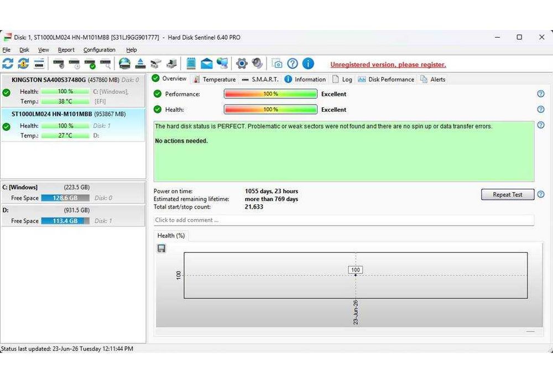Click the eject disk toolbar icon

140,64
